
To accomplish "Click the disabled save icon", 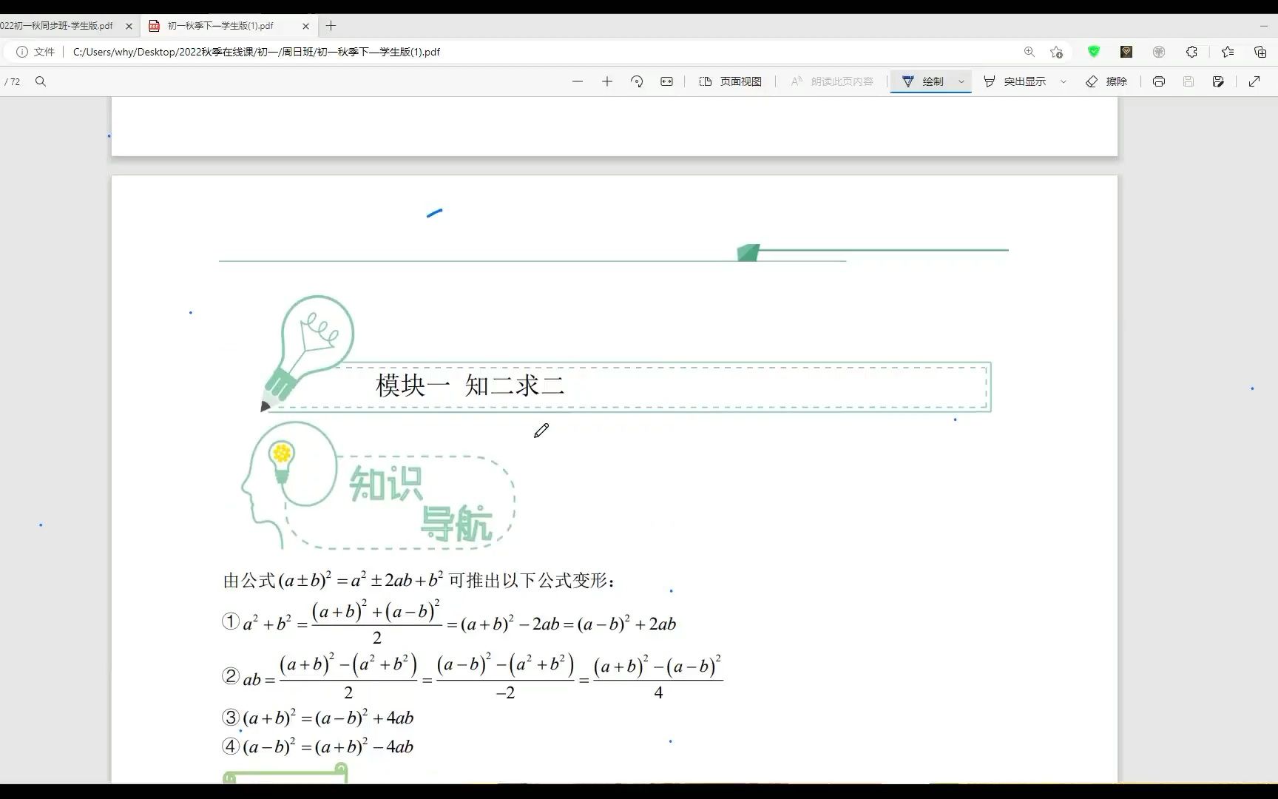I will click(x=1189, y=81).
